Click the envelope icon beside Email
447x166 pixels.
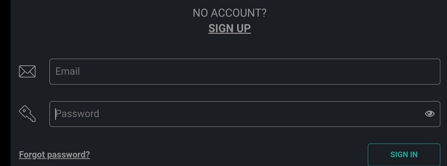pos(27,71)
